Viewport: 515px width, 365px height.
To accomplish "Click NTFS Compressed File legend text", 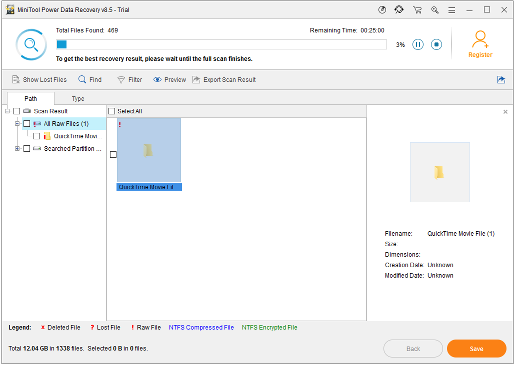I will [201, 327].
